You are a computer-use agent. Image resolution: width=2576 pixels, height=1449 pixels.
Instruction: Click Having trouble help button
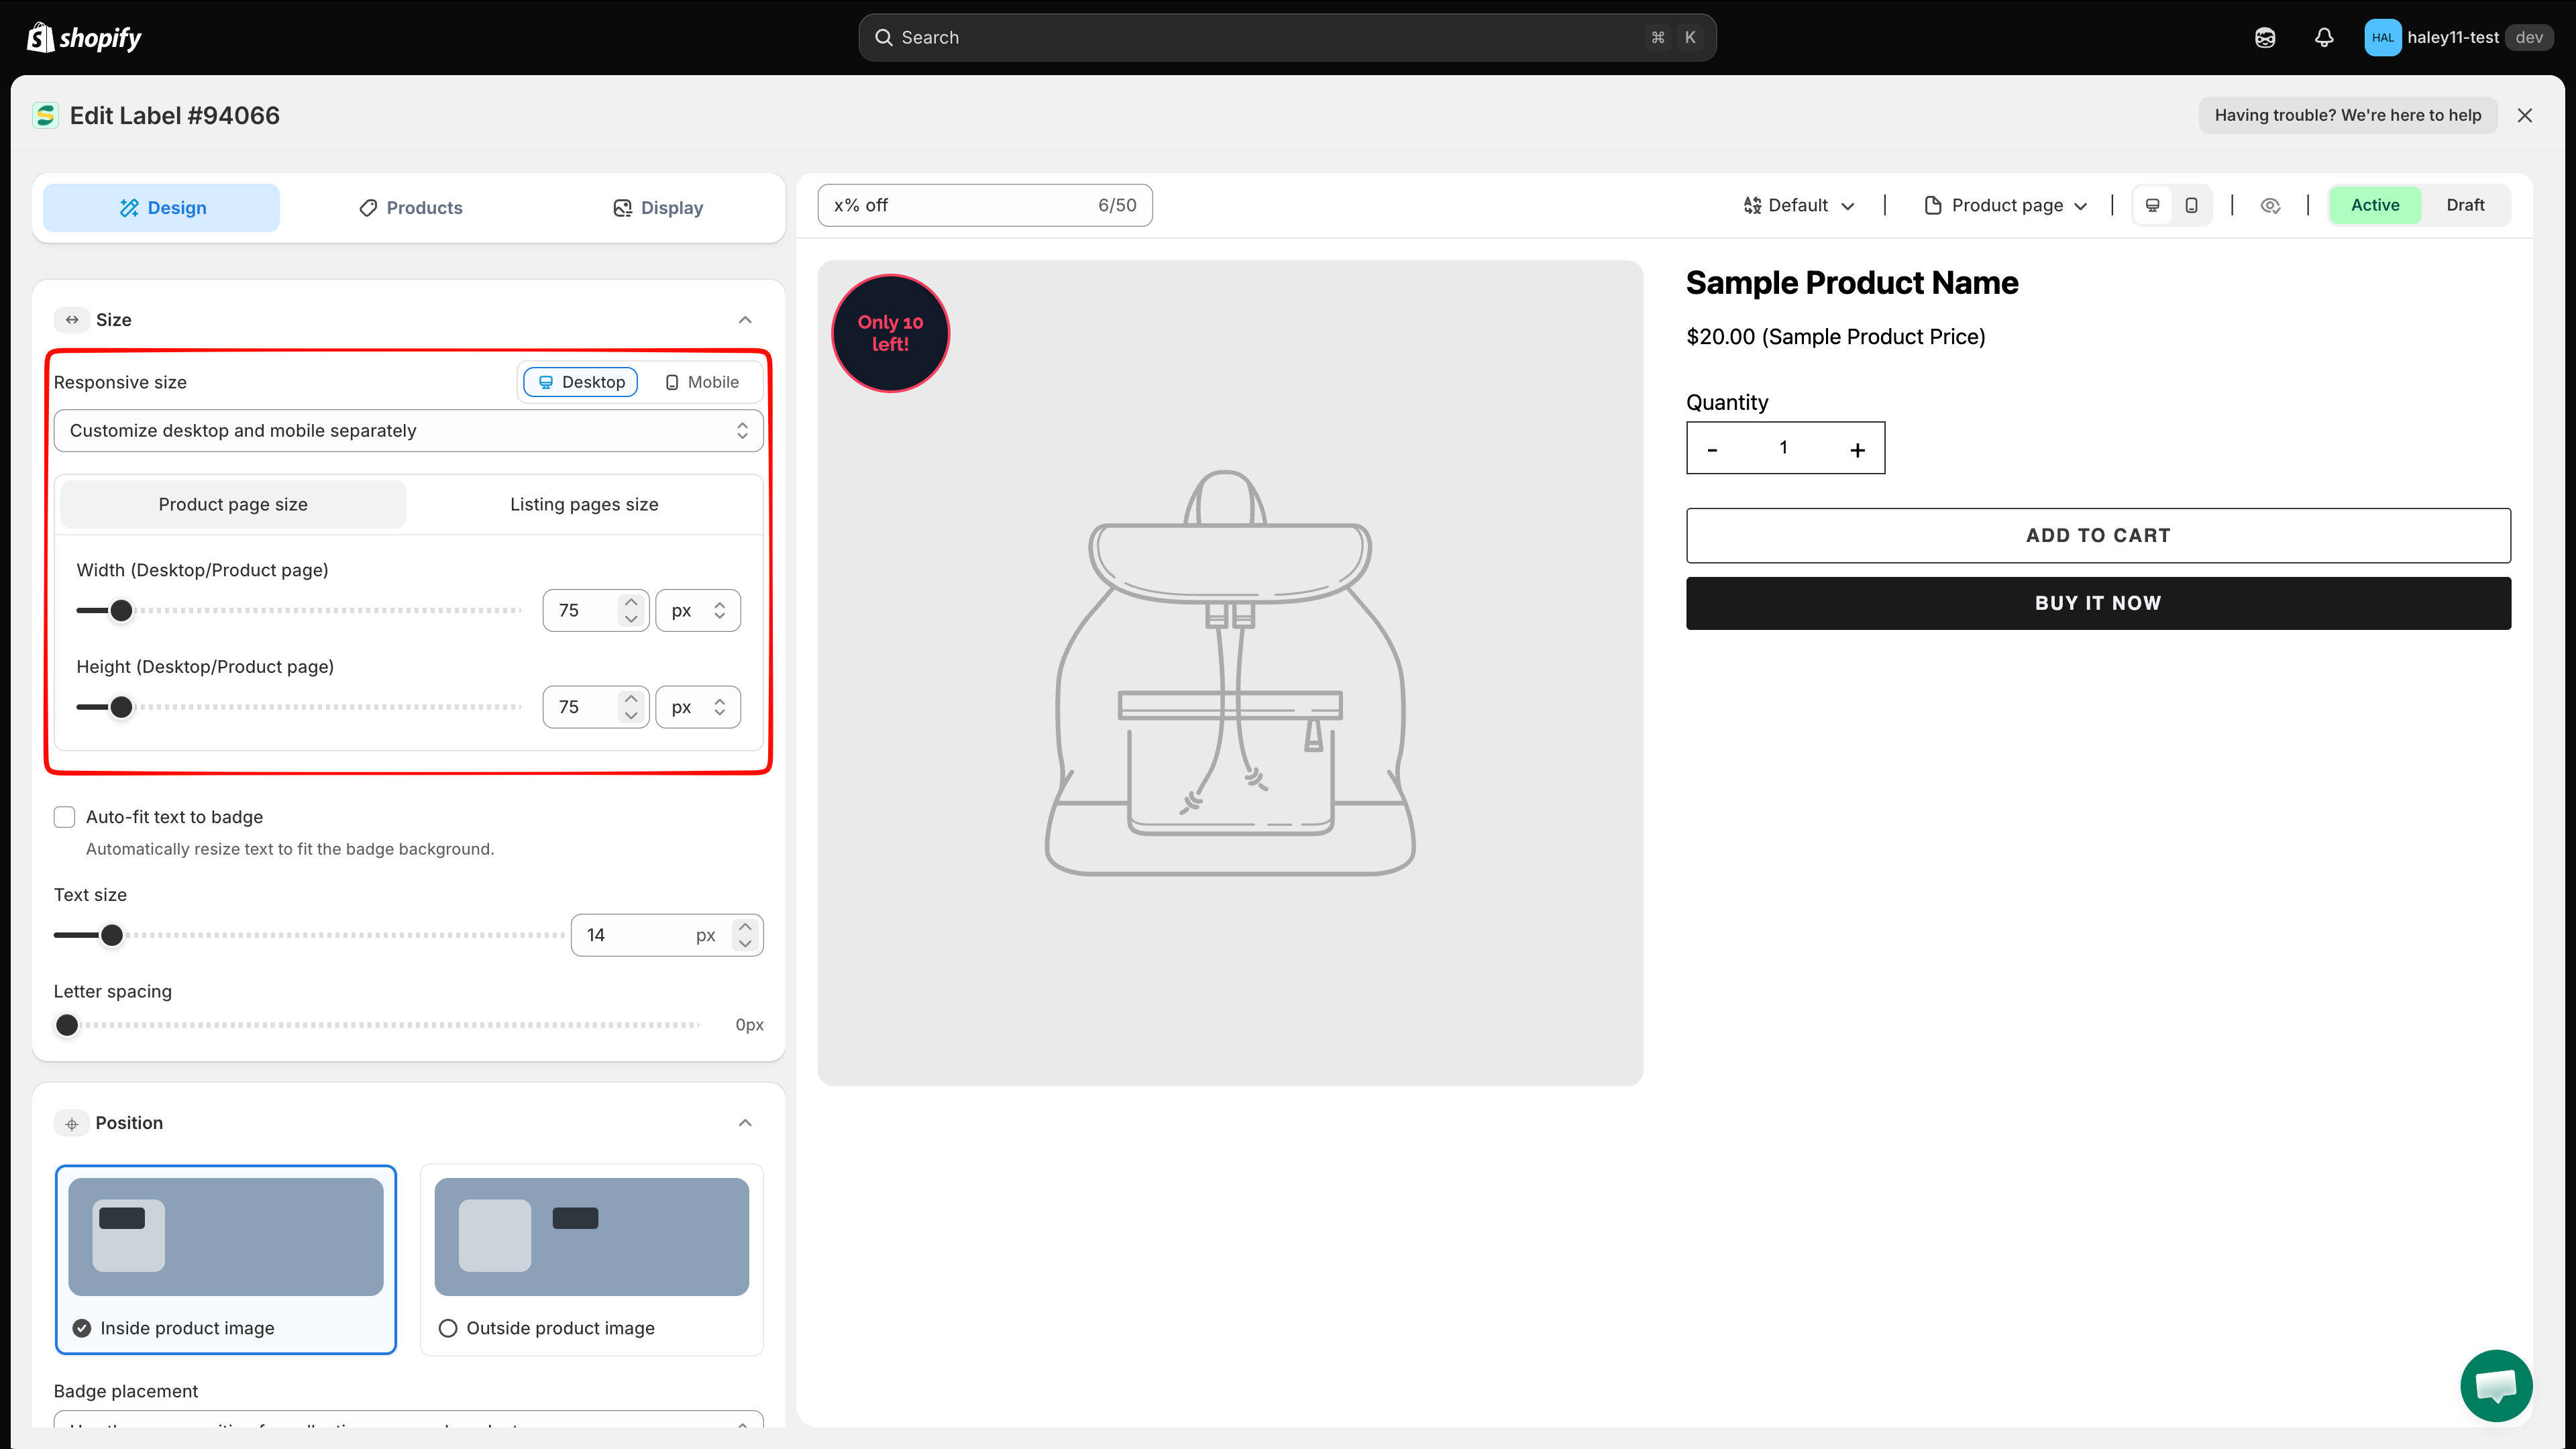click(x=2347, y=115)
